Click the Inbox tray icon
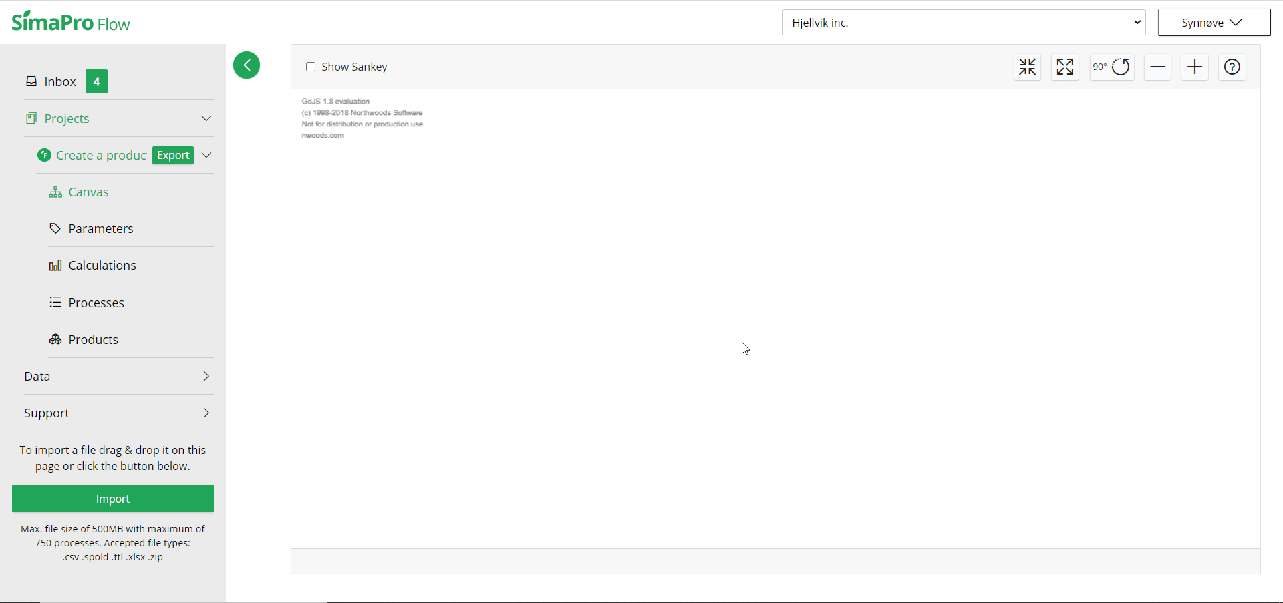The width and height of the screenshot is (1283, 603). pyautogui.click(x=31, y=81)
